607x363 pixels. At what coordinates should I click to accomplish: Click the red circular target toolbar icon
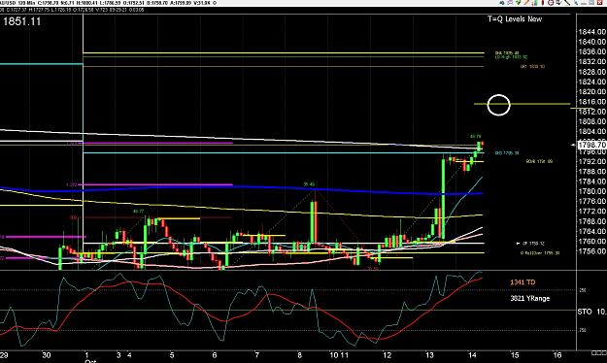click(551, 2)
